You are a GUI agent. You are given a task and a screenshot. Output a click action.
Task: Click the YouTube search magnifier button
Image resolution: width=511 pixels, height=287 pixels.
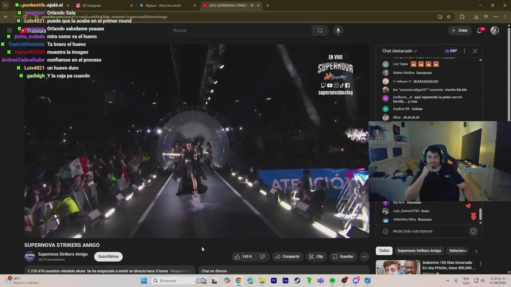pyautogui.click(x=320, y=30)
